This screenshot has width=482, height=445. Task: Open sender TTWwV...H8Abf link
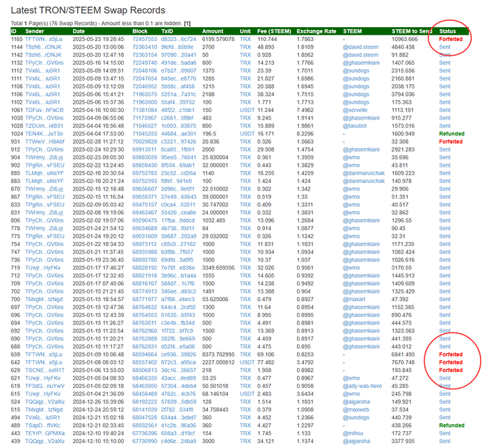(45, 142)
